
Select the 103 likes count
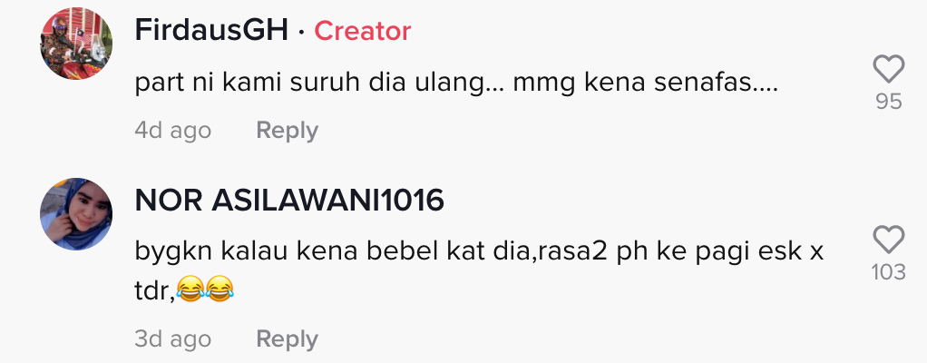click(889, 272)
